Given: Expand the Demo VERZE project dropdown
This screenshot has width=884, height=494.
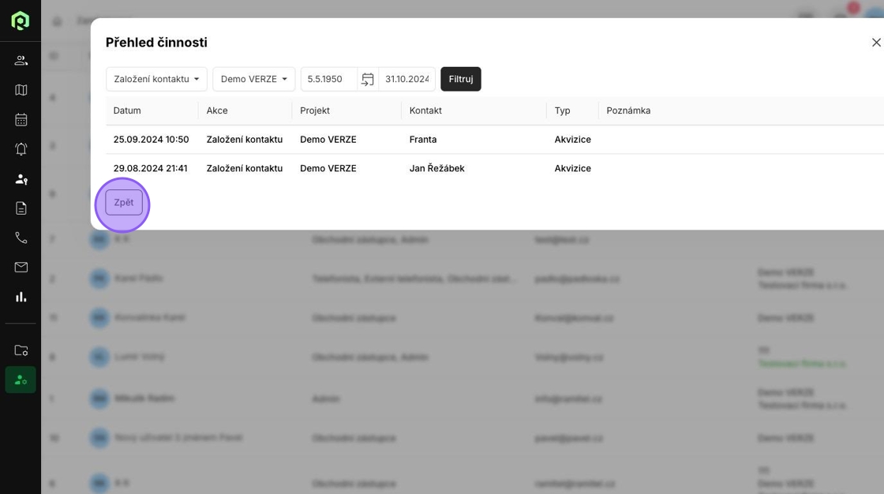Looking at the screenshot, I should pos(253,79).
